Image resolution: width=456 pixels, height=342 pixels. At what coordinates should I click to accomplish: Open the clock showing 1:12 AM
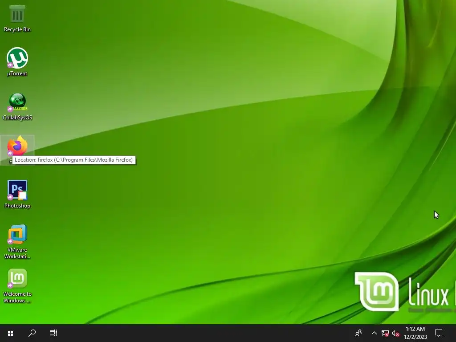[415, 333]
